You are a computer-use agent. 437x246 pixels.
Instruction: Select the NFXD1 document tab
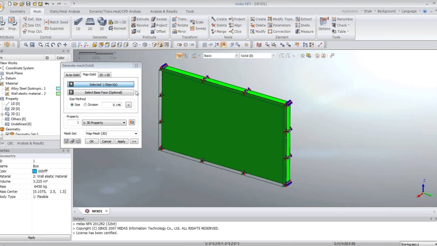97,211
